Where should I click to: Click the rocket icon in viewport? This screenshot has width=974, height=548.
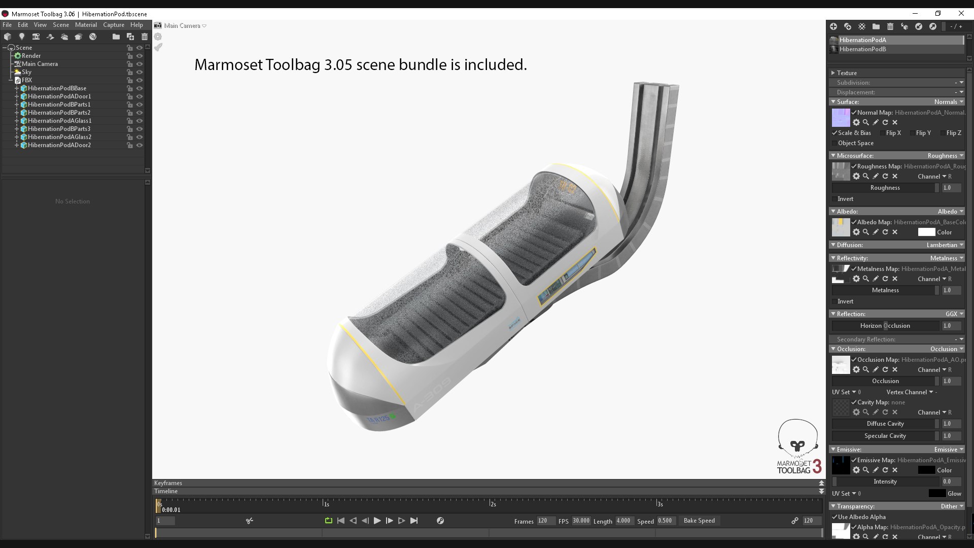(158, 47)
